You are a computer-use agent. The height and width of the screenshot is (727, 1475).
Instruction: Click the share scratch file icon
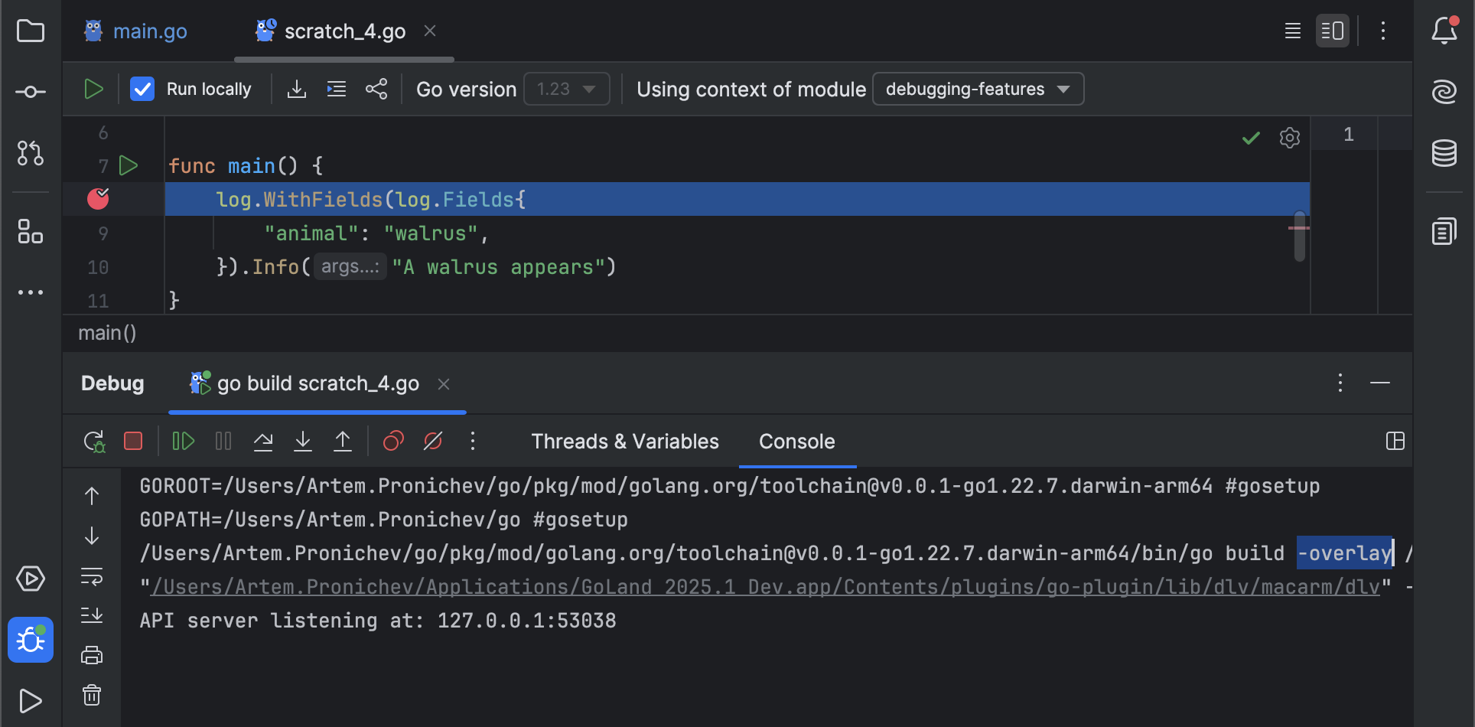coord(376,90)
